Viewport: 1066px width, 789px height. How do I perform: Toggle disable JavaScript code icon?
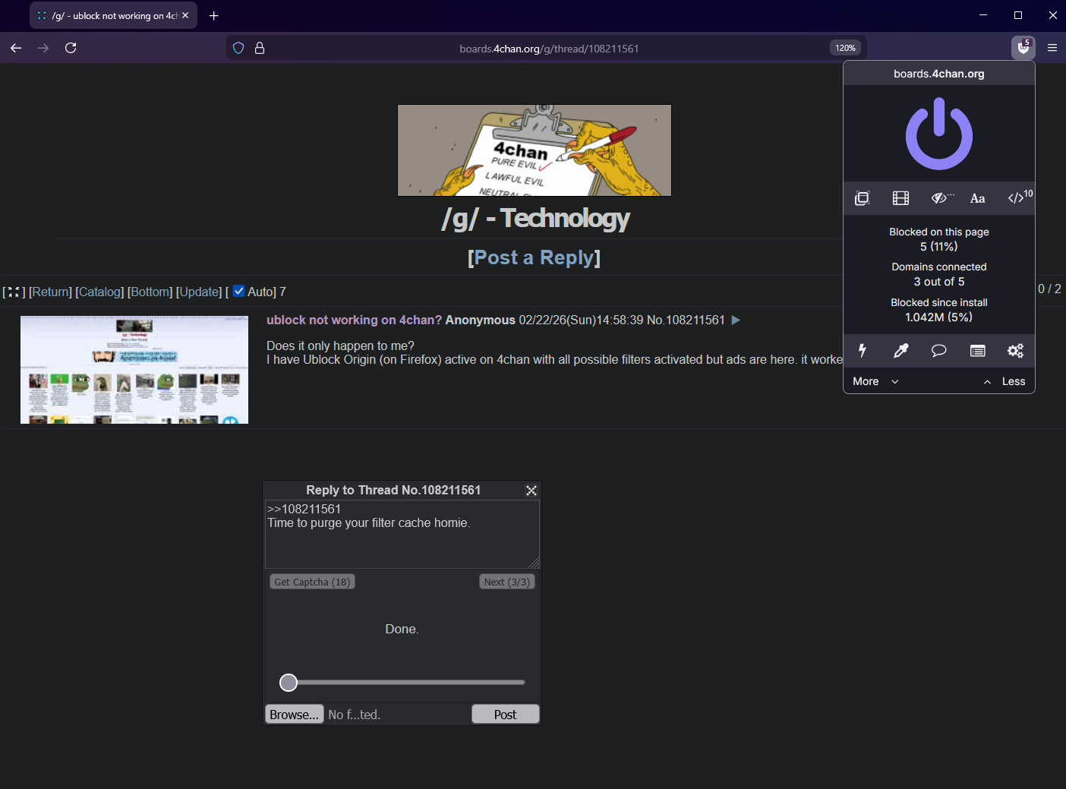pyautogui.click(x=1016, y=198)
